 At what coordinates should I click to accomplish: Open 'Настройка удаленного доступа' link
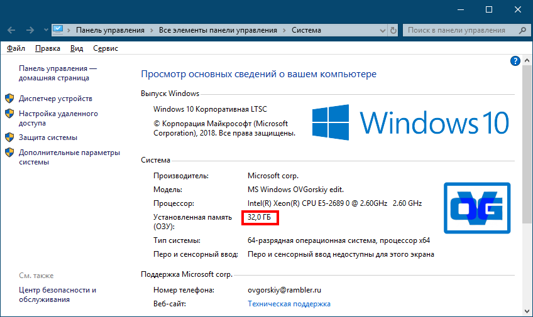(x=58, y=118)
